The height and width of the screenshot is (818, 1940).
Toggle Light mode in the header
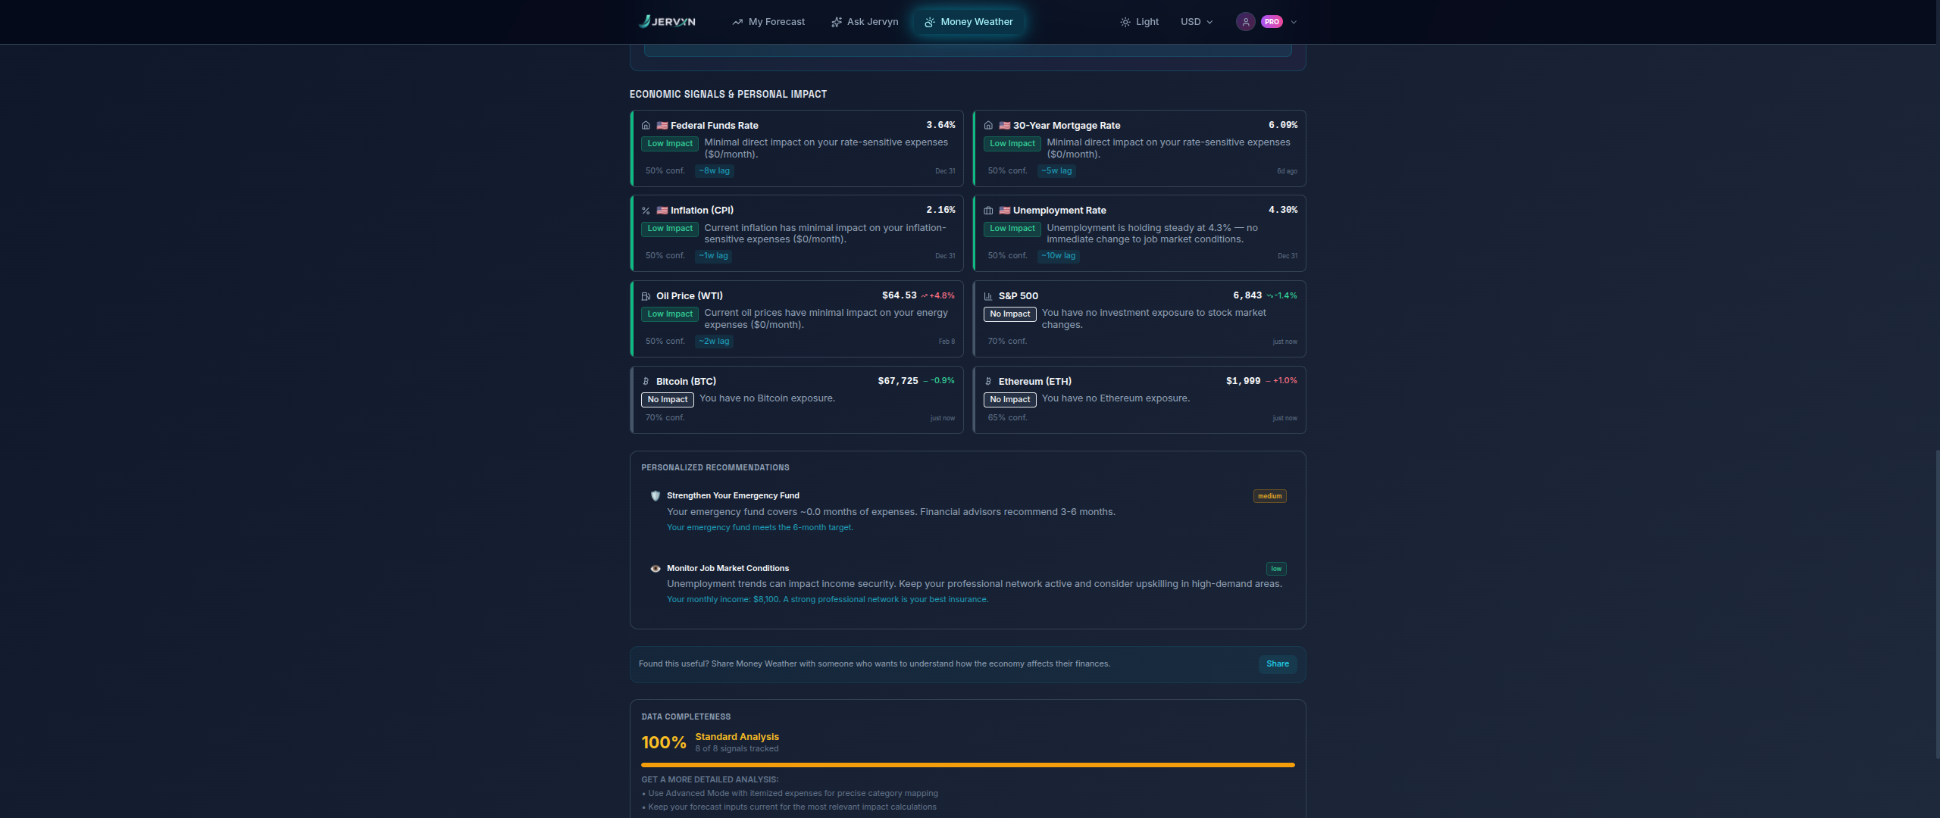point(1138,21)
